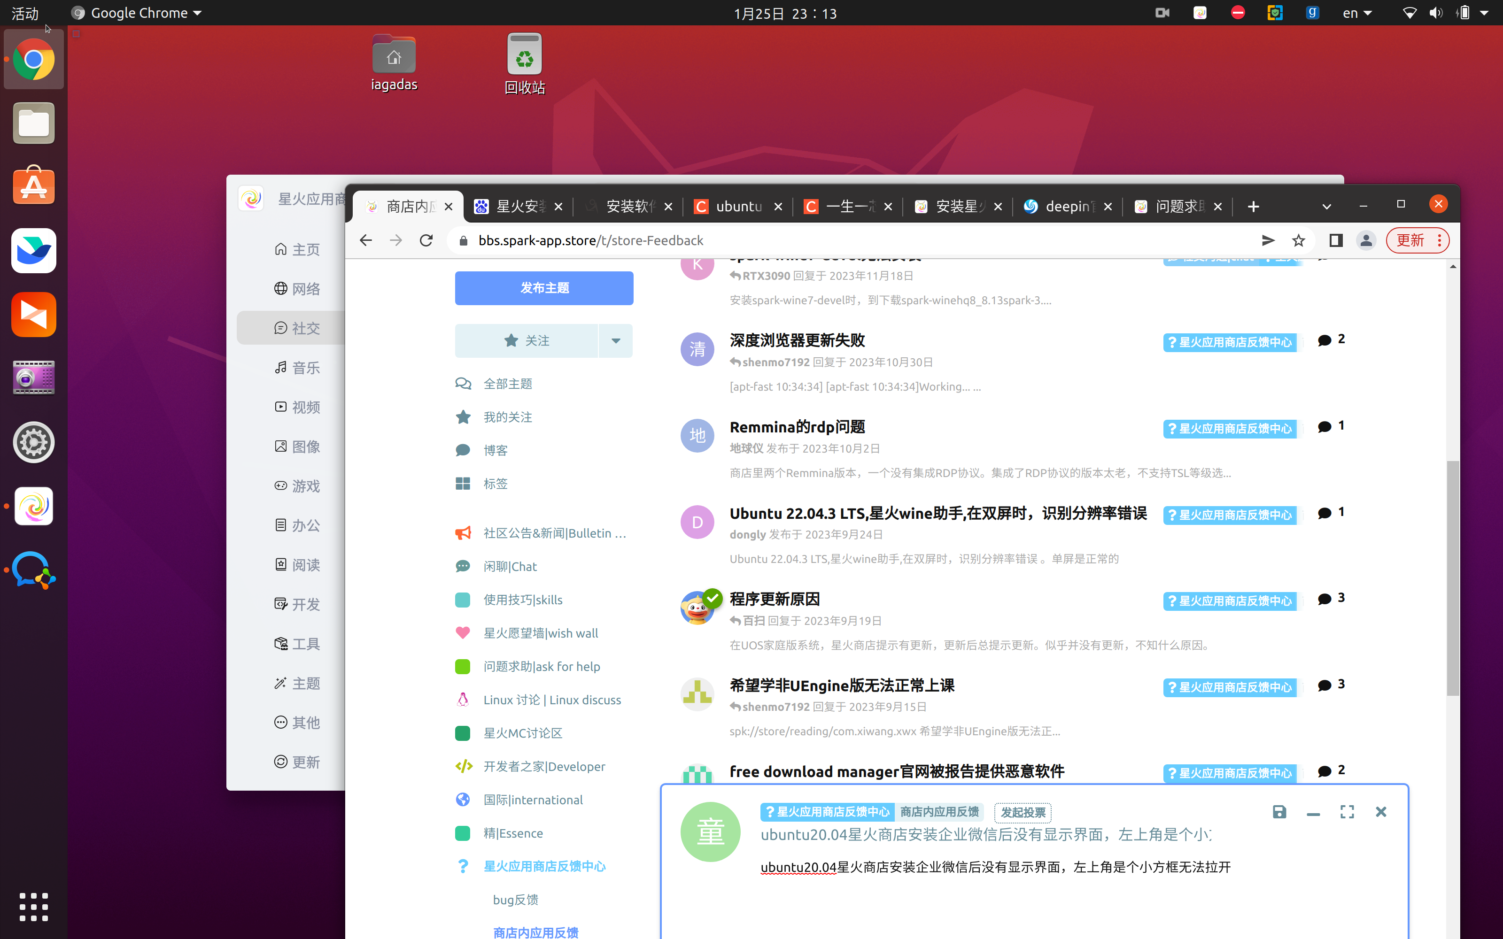1503x939 pixels.
Task: Open Settings gear in dock
Action: click(33, 442)
